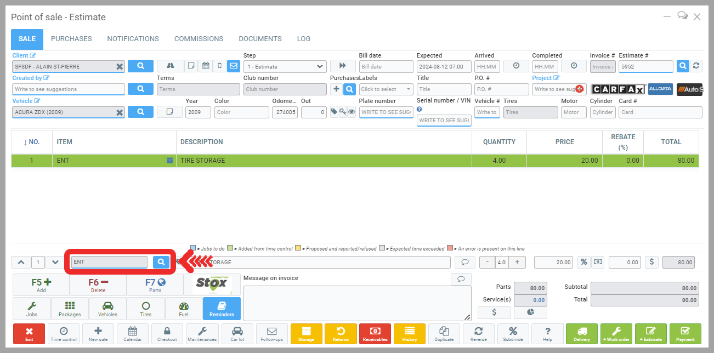The height and width of the screenshot is (353, 714).
Task: Expand the Labels 'Click to select' dropdown
Action: click(386, 89)
